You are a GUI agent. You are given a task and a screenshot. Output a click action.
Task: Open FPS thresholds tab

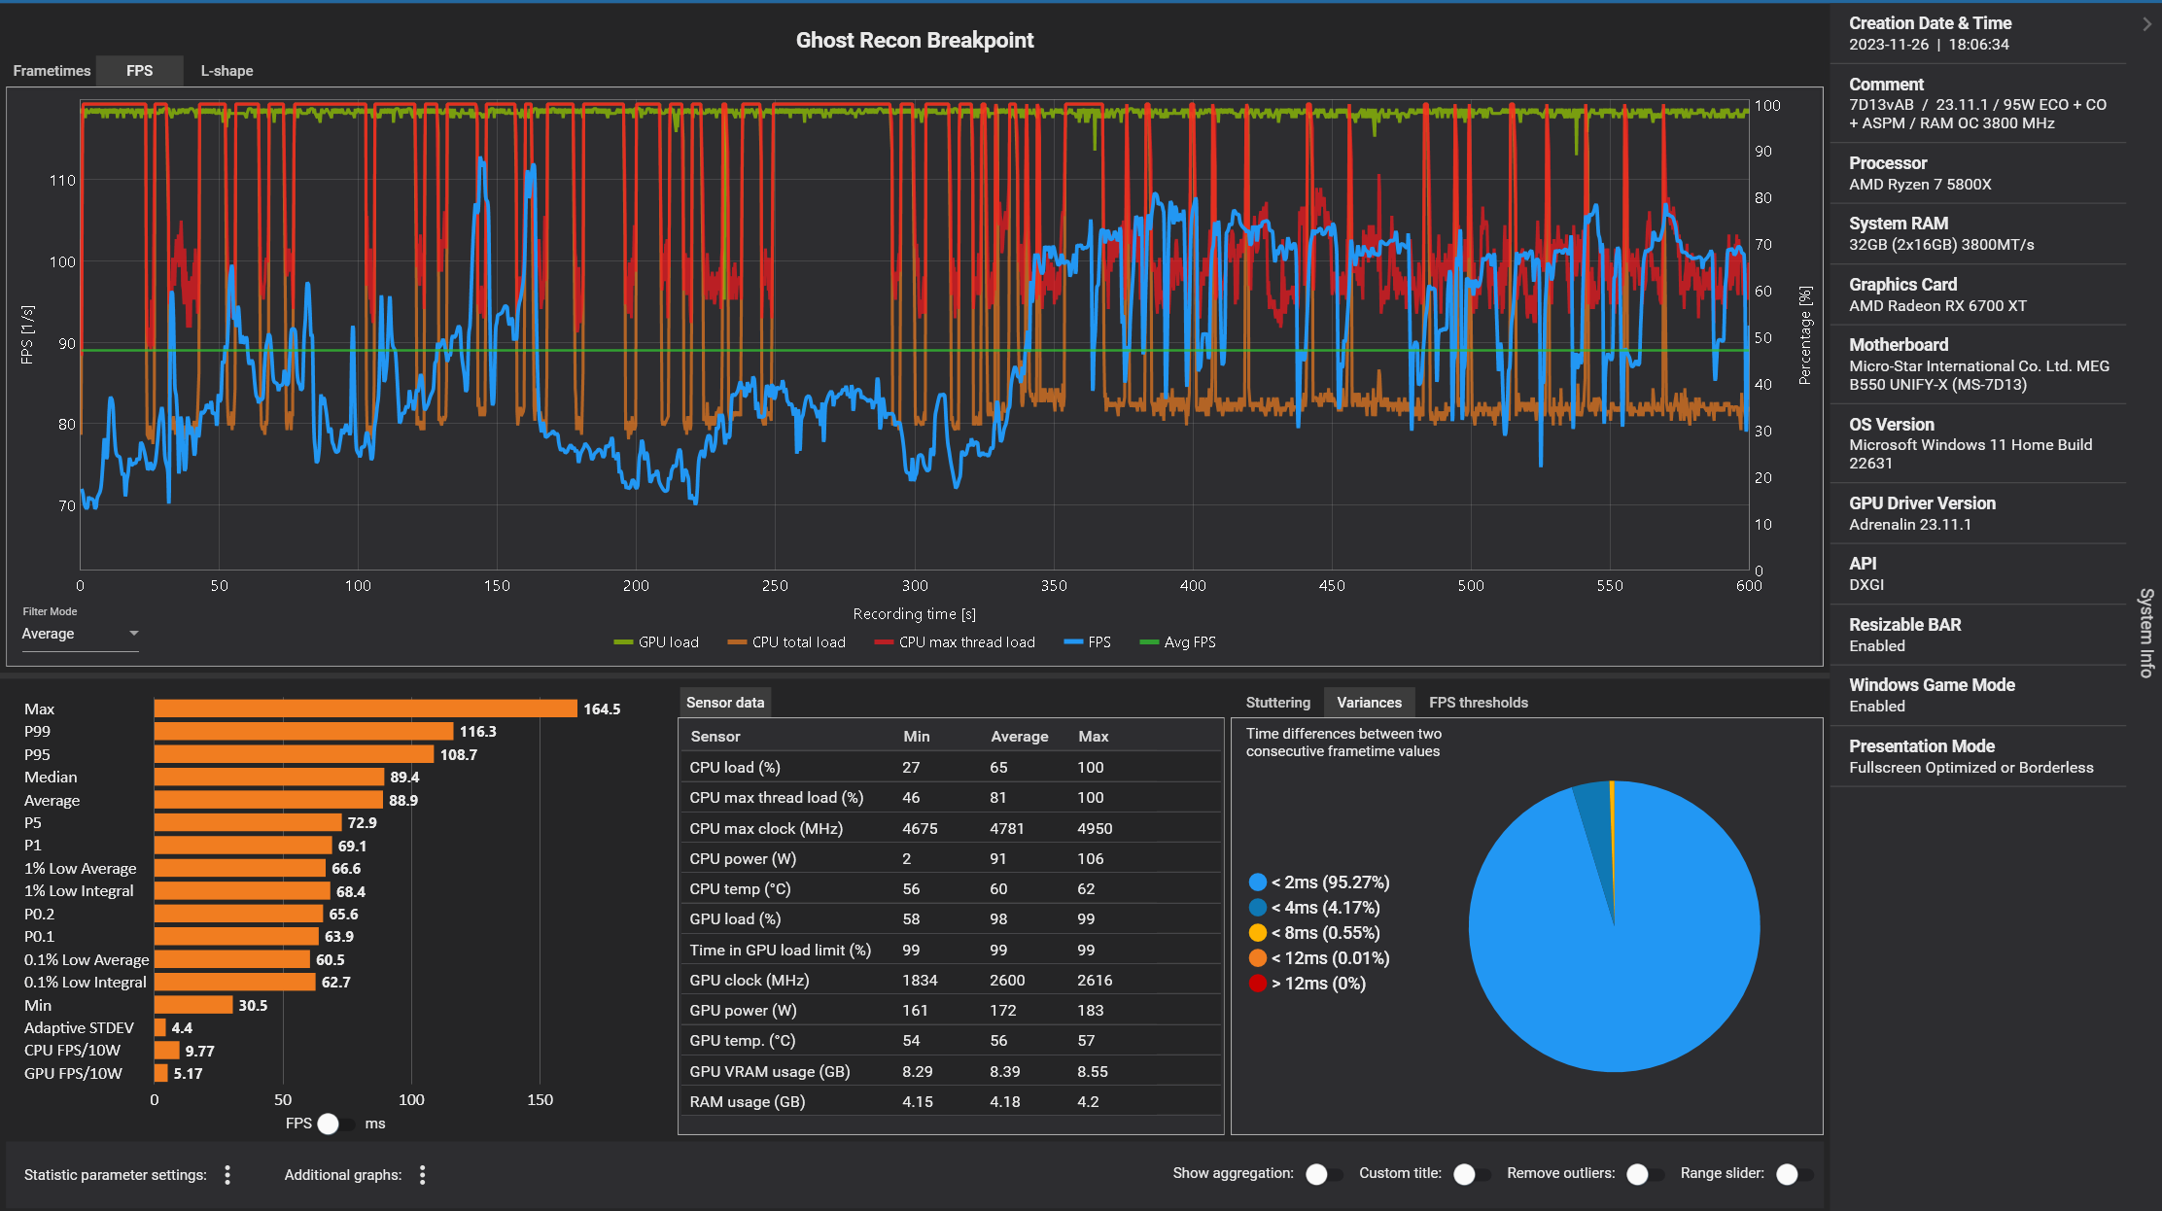coord(1478,703)
